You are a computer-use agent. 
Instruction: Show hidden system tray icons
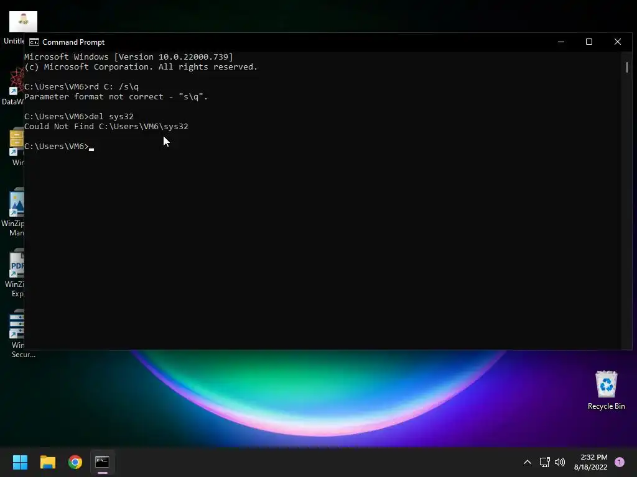click(528, 462)
